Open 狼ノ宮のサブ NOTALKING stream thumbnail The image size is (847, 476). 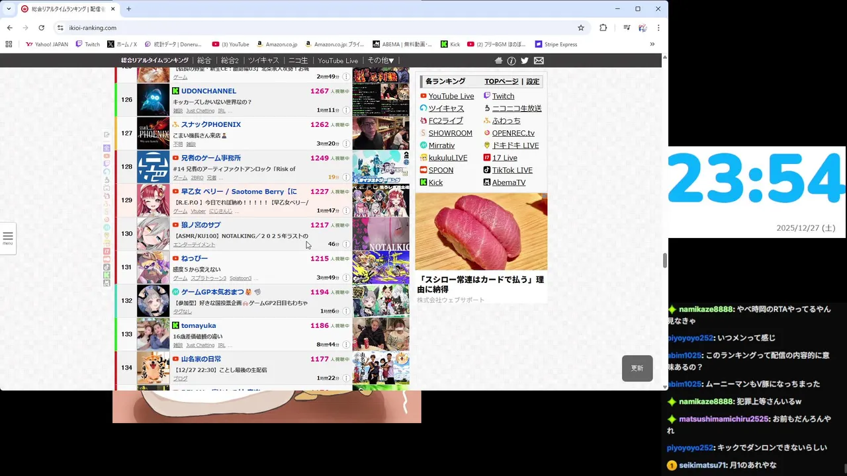(380, 234)
